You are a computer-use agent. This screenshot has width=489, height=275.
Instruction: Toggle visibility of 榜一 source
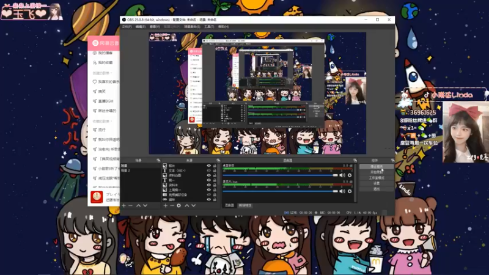[208, 180]
